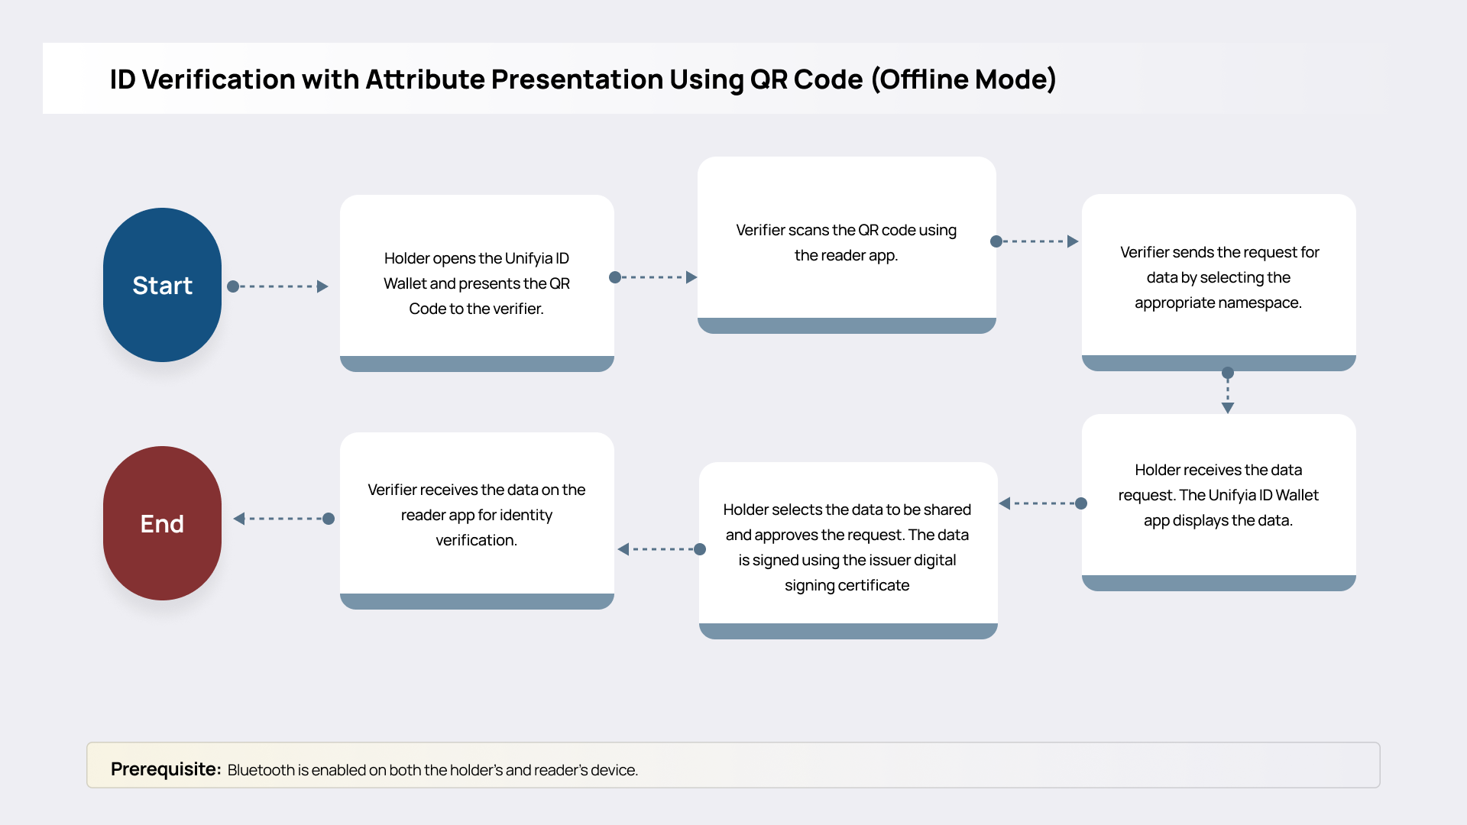Click the arrow between data request and wallet display steps

pyautogui.click(x=1228, y=388)
